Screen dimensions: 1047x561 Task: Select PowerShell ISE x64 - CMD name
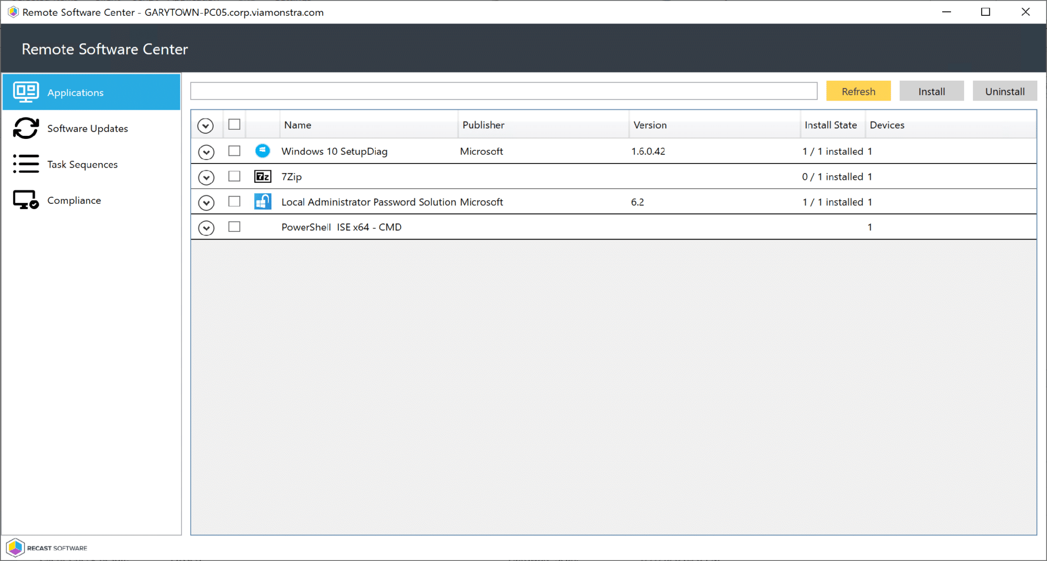tap(342, 227)
